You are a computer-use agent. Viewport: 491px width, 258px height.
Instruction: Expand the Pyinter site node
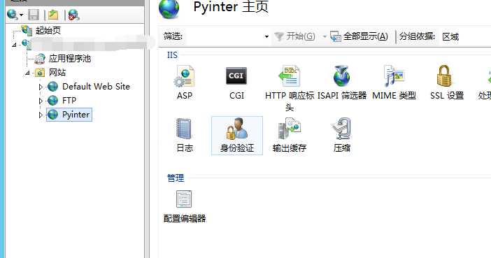pyautogui.click(x=41, y=115)
